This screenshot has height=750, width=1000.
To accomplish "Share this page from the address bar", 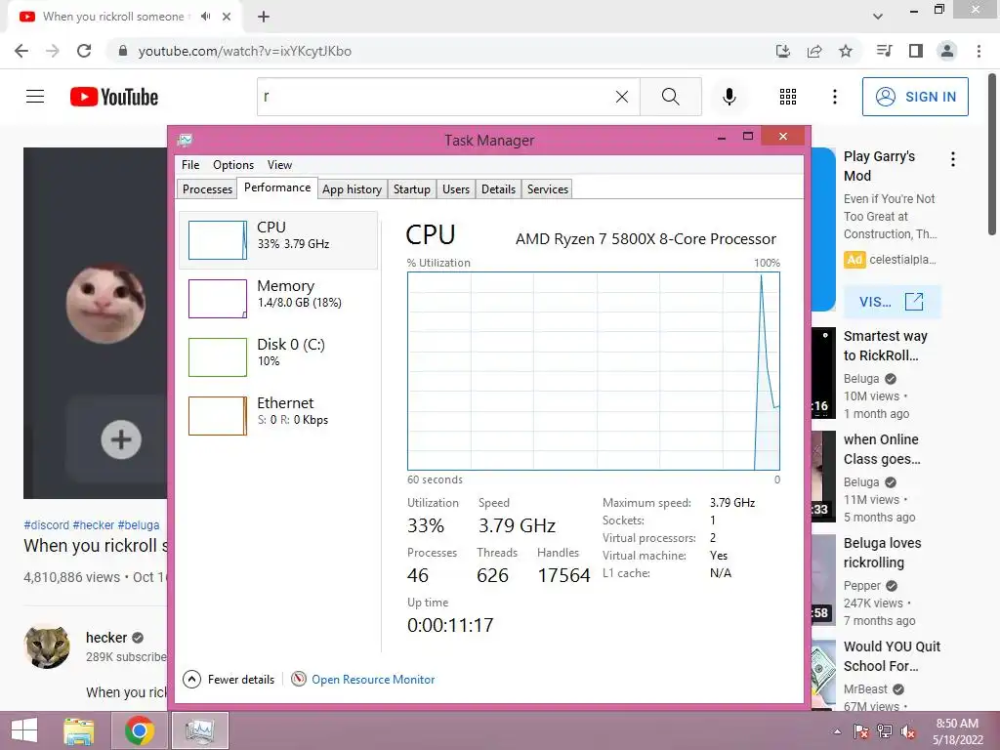I will pyautogui.click(x=814, y=51).
